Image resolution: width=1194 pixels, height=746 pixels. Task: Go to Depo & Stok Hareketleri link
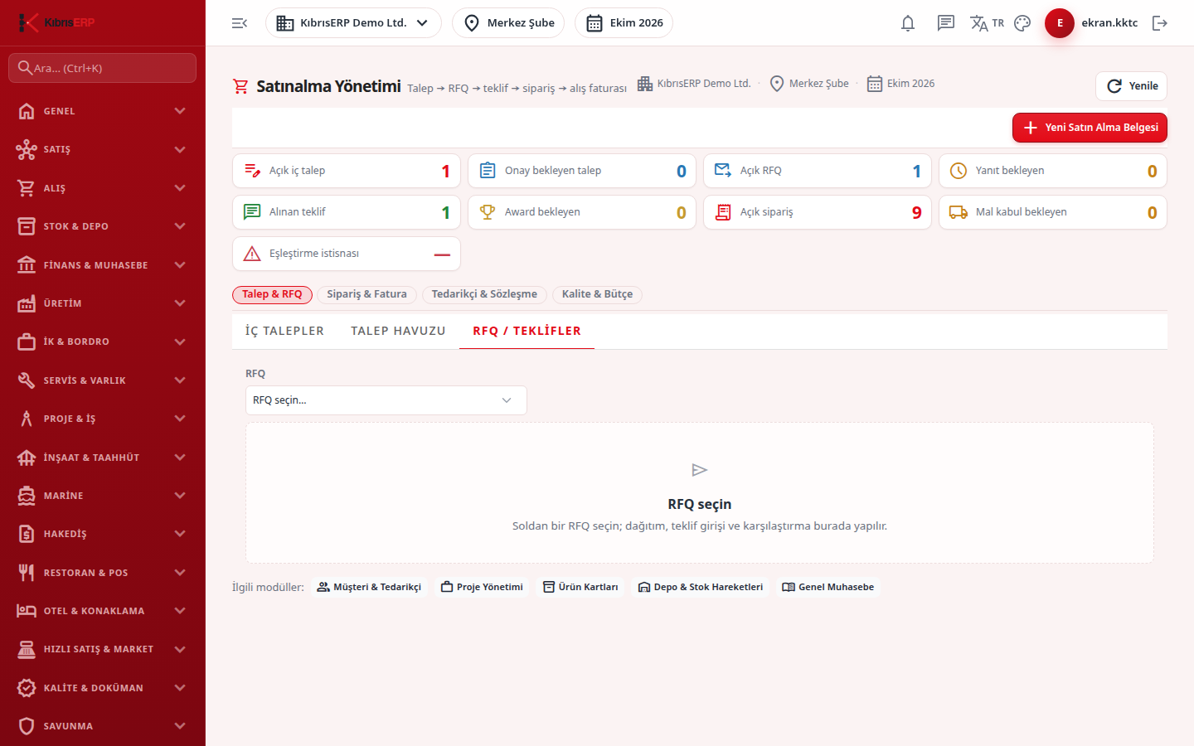point(700,587)
